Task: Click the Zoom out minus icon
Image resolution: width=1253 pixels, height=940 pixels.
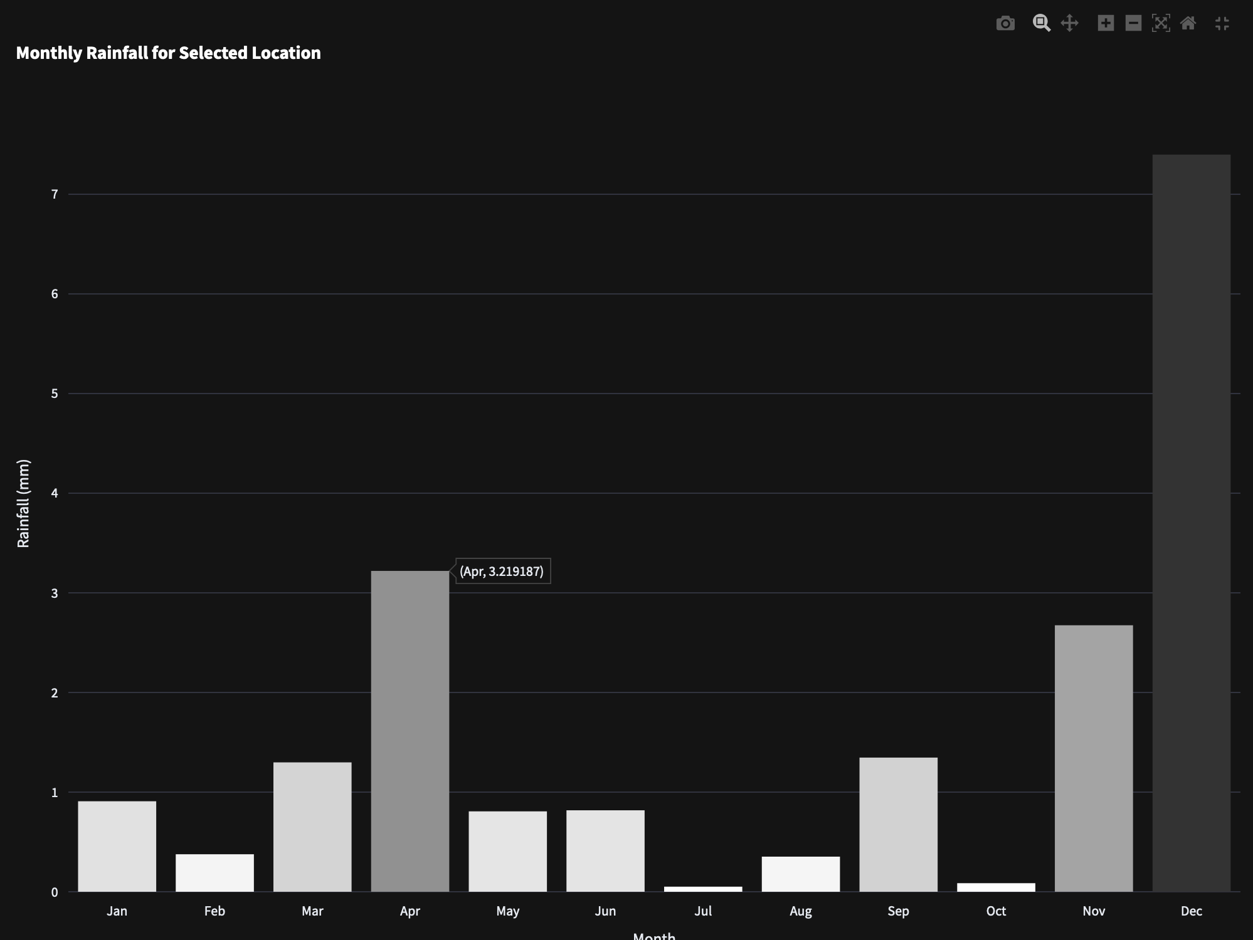Action: (1133, 24)
